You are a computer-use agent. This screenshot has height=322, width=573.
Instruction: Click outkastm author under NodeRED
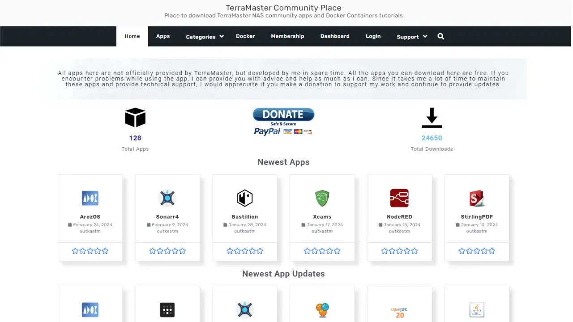point(399,231)
